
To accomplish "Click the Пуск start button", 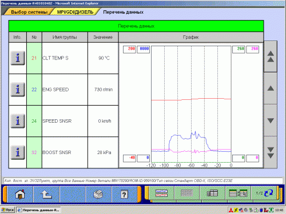I will pyautogui.click(x=8, y=210).
